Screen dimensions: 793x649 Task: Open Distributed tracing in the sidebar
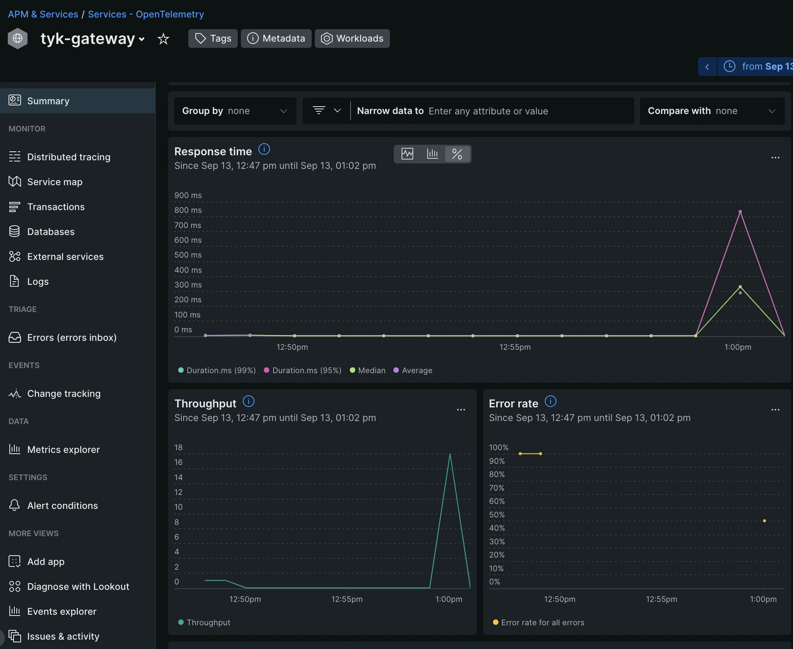tap(68, 157)
